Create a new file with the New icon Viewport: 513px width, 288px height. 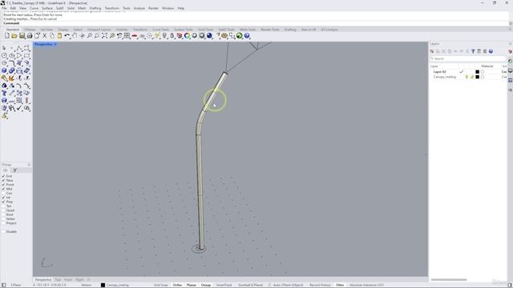[x=7, y=35]
